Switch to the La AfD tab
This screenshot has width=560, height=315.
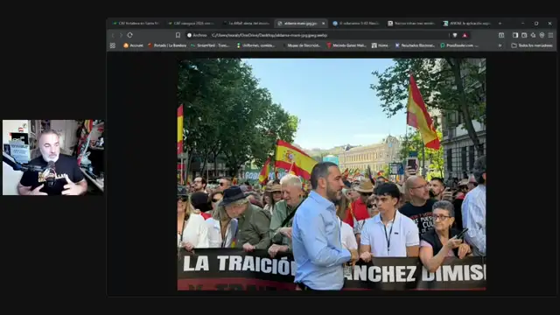247,24
